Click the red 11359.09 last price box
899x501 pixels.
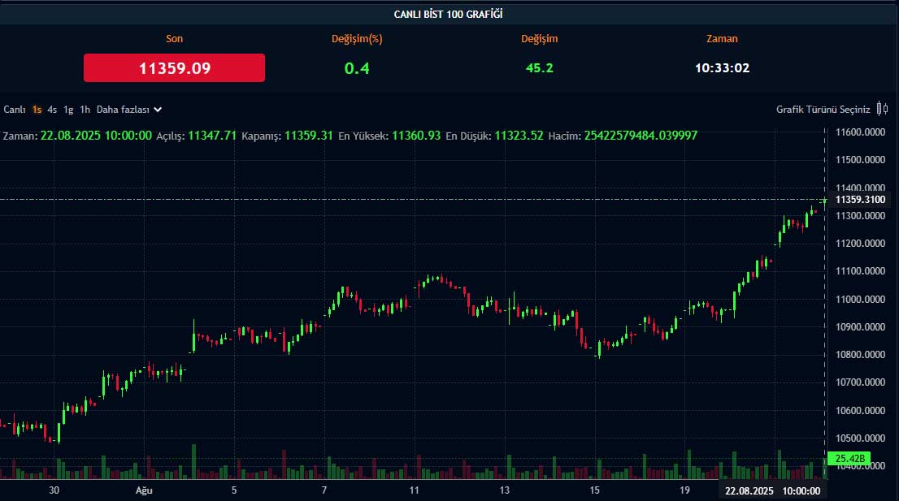174,68
